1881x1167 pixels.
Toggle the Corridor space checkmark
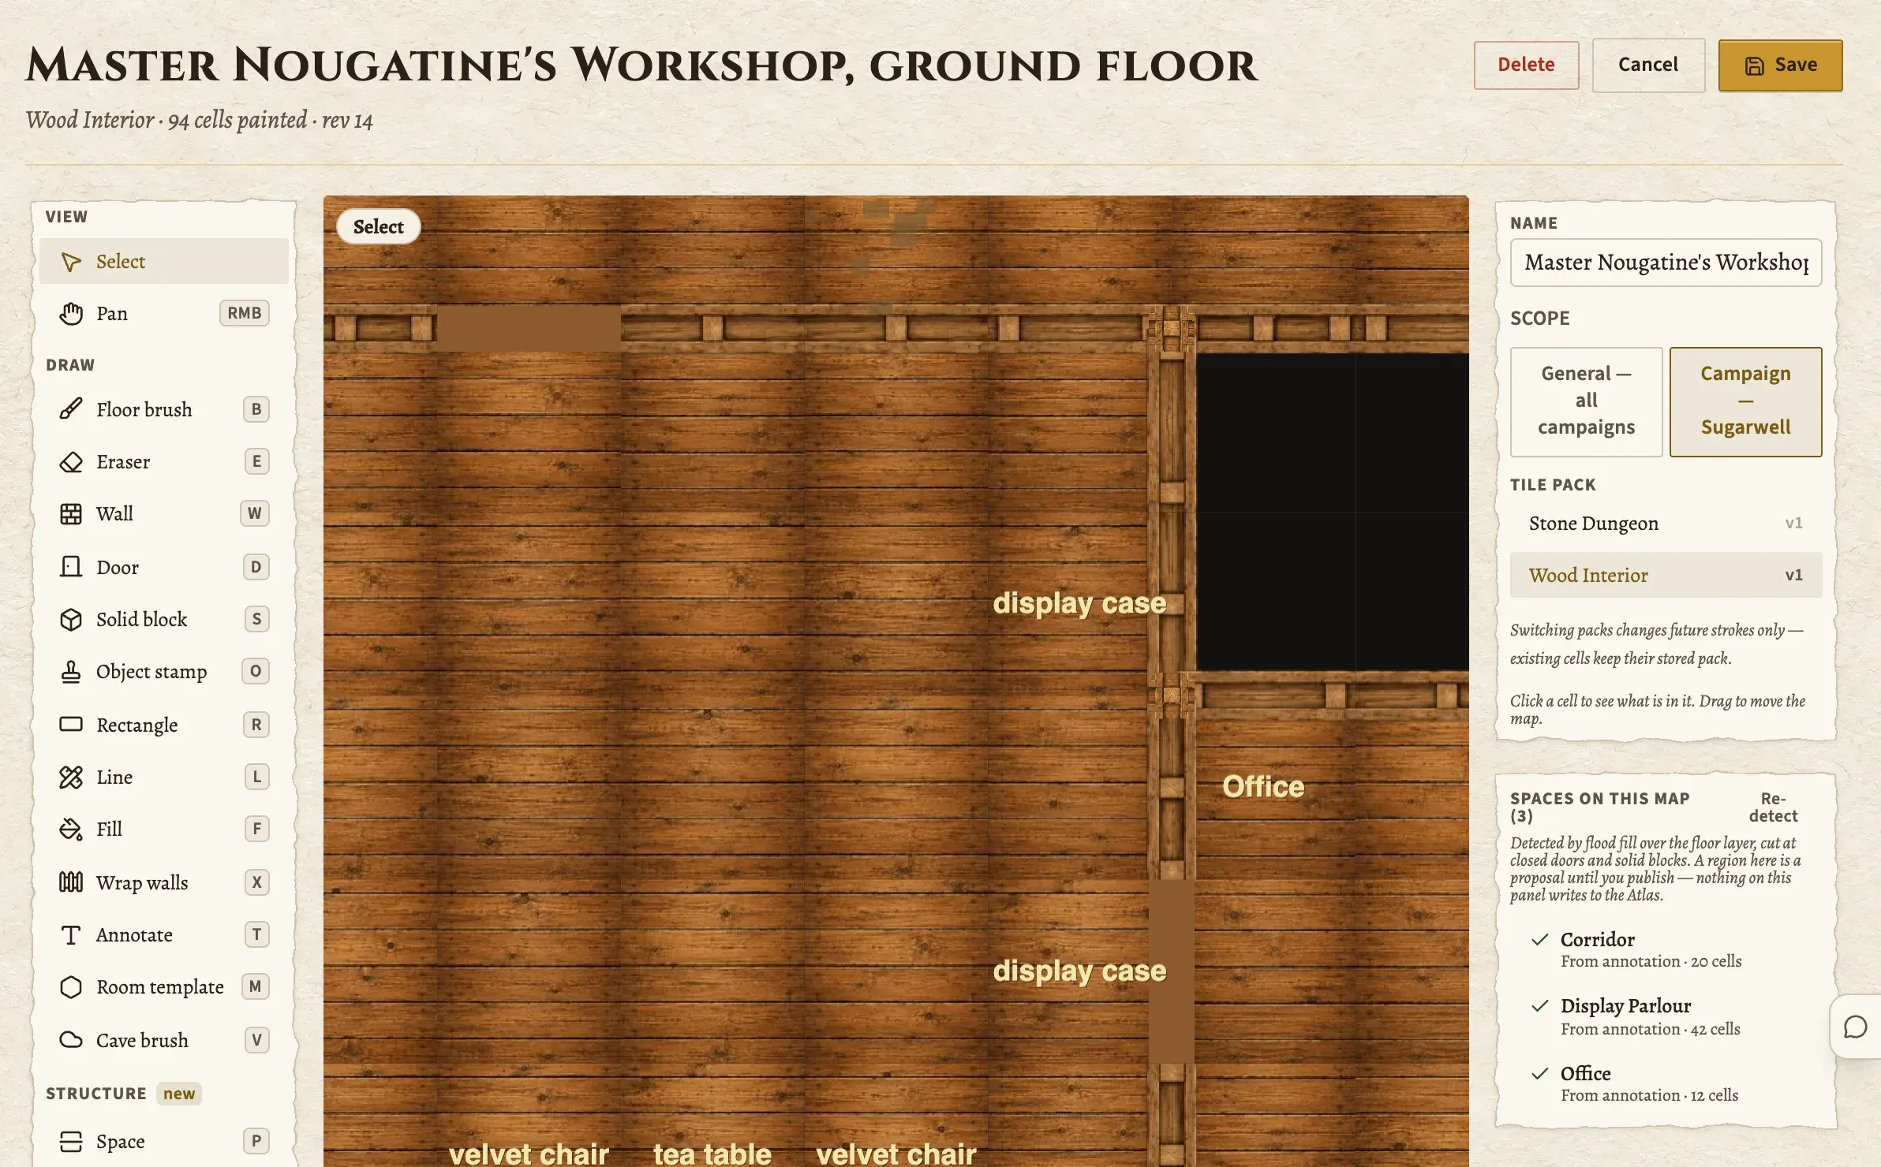[x=1539, y=939]
